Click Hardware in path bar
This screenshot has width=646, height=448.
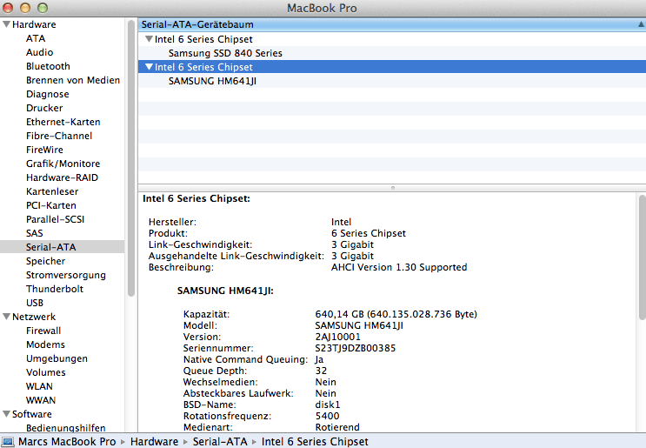pyautogui.click(x=155, y=442)
